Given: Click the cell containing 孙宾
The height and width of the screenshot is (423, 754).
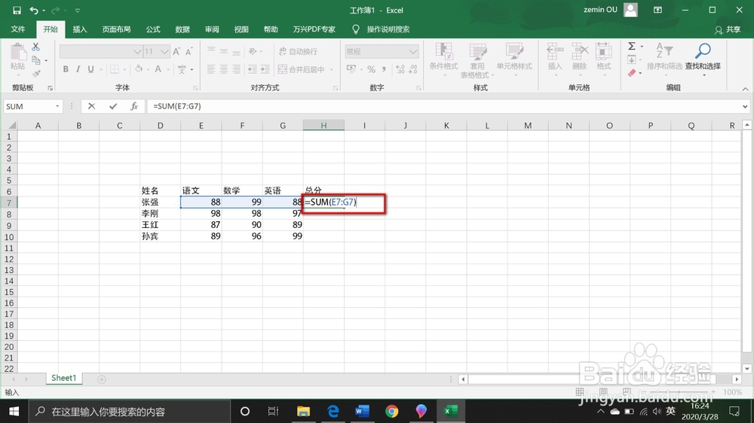Looking at the screenshot, I should (x=160, y=236).
